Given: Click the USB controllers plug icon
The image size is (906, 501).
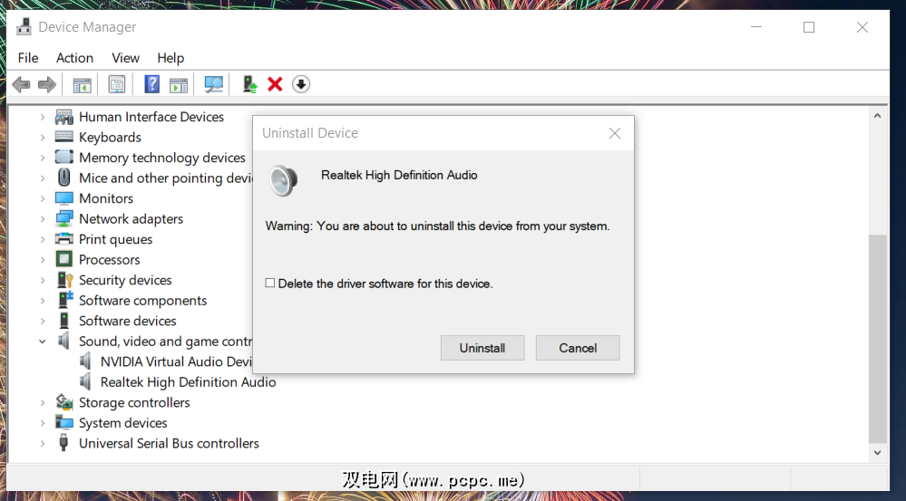Looking at the screenshot, I should coord(63,443).
